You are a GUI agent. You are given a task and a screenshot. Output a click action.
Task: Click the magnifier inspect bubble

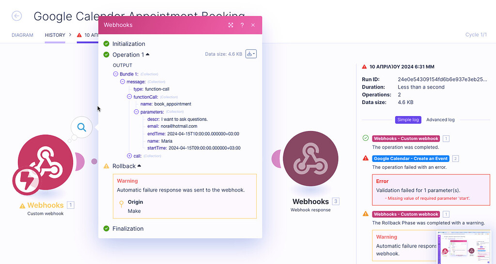81,127
